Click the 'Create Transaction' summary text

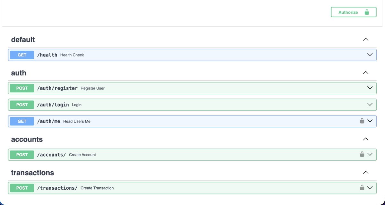(x=97, y=188)
